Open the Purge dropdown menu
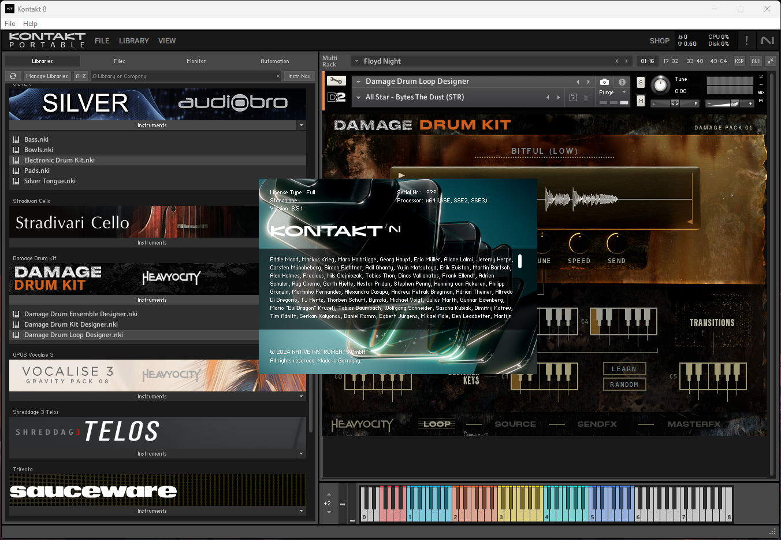 click(612, 93)
